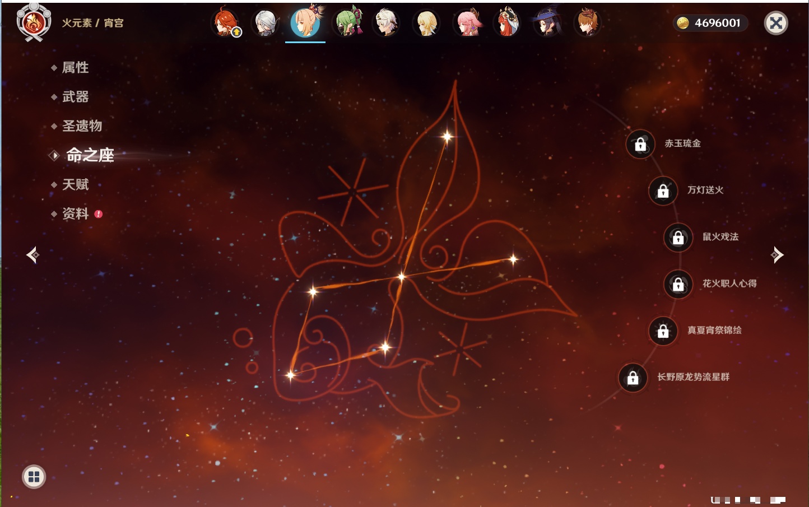Go to the previous character with left arrow

[32, 255]
